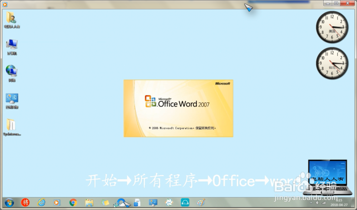Click the volume speaker tray icon

click(x=317, y=202)
